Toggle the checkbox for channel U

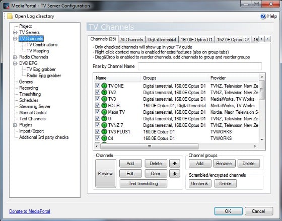click(x=98, y=118)
